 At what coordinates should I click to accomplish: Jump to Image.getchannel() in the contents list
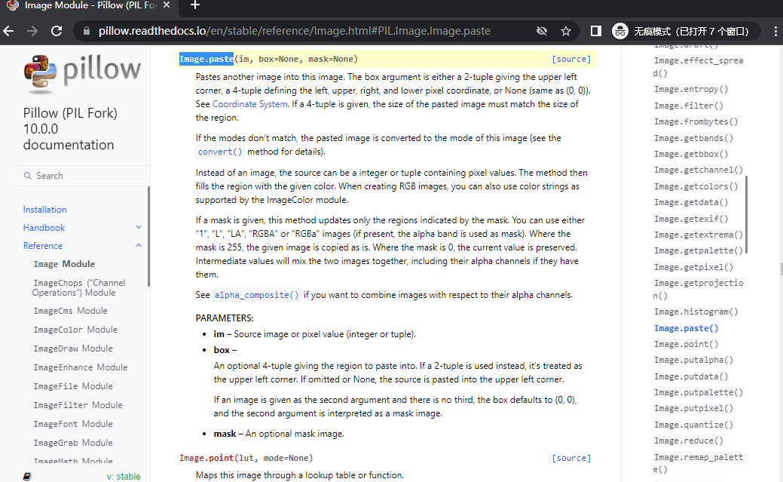click(699, 170)
